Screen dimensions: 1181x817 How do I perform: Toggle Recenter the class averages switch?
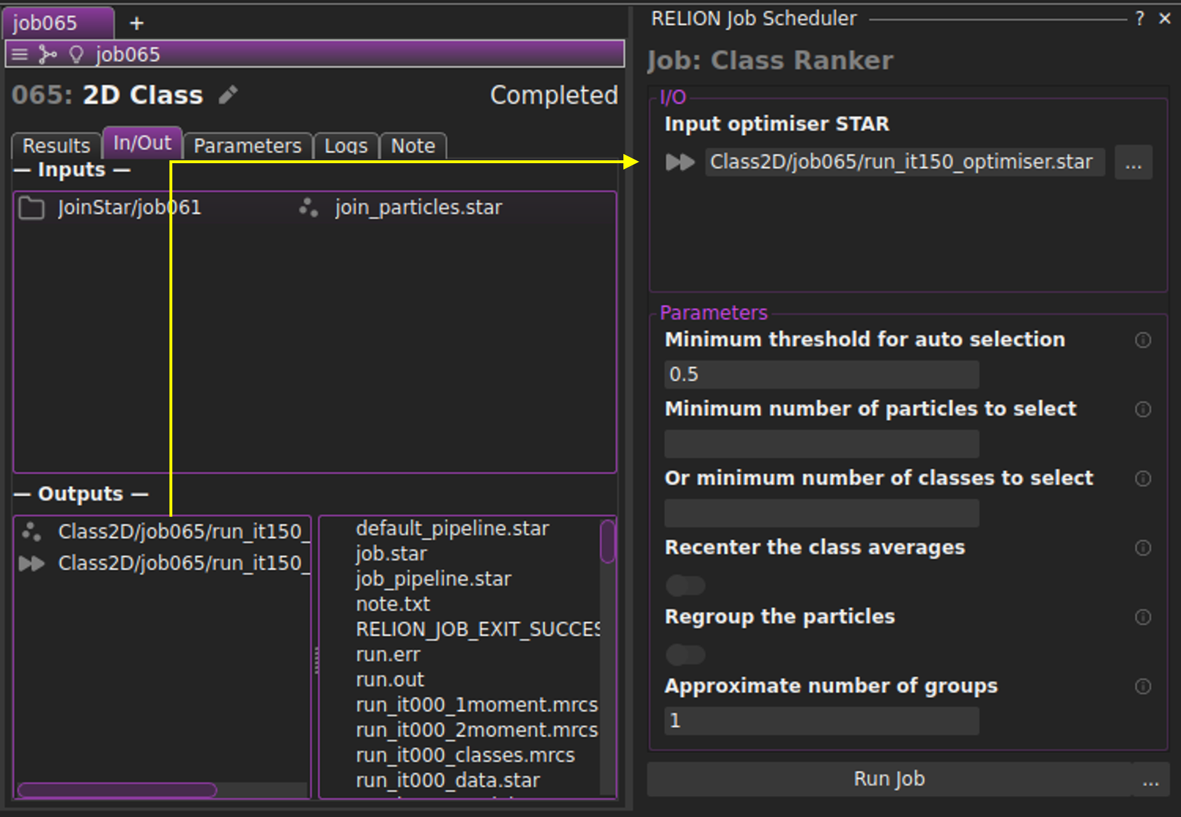pos(685,585)
